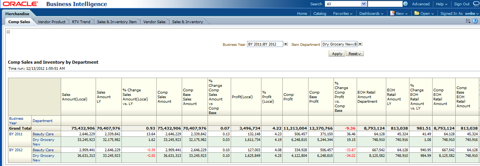This screenshot has height=166, width=480.
Task: Expand the Item Department dropdown
Action: click(x=360, y=44)
